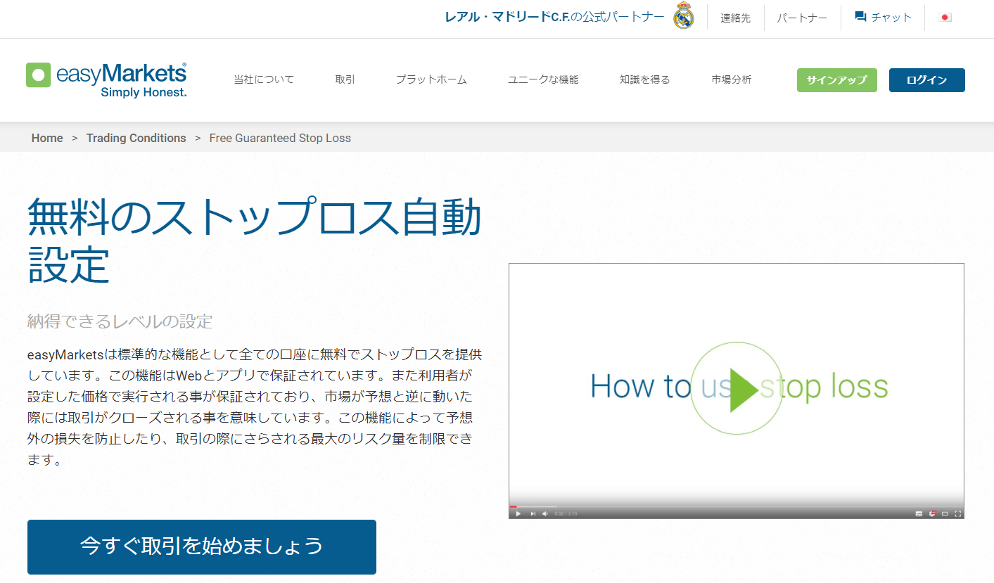Screen dimensions: 994x583
Task: Open the 当社について menu
Action: [264, 79]
